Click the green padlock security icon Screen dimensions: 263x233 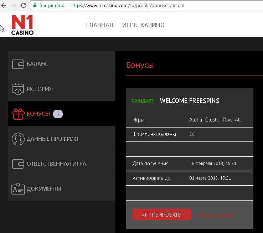(x=35, y=5)
